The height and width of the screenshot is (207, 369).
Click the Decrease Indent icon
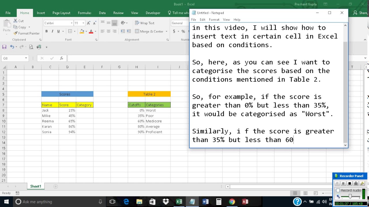[123, 31]
